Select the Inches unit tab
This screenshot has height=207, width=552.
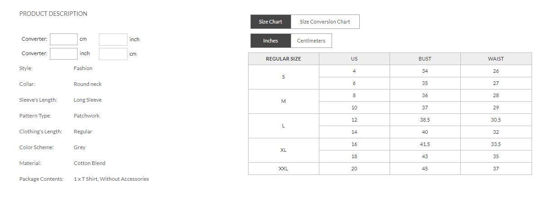[x=270, y=41]
